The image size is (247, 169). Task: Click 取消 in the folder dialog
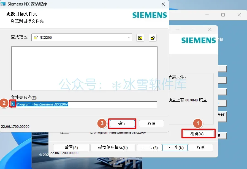[x=151, y=124]
